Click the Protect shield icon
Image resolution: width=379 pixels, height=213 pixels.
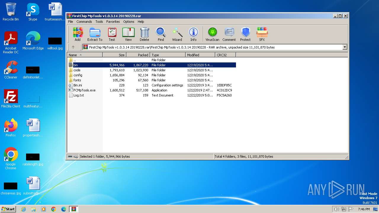pos(245,34)
